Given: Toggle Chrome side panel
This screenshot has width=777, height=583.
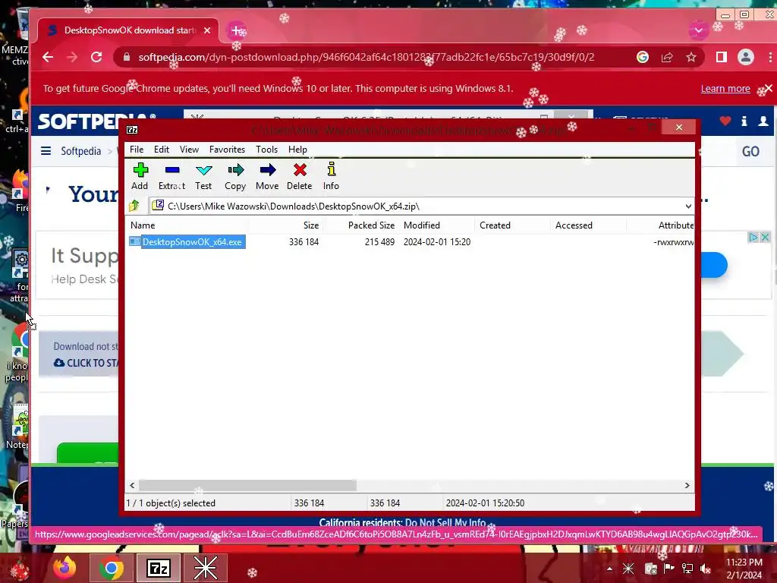Looking at the screenshot, I should 722,57.
